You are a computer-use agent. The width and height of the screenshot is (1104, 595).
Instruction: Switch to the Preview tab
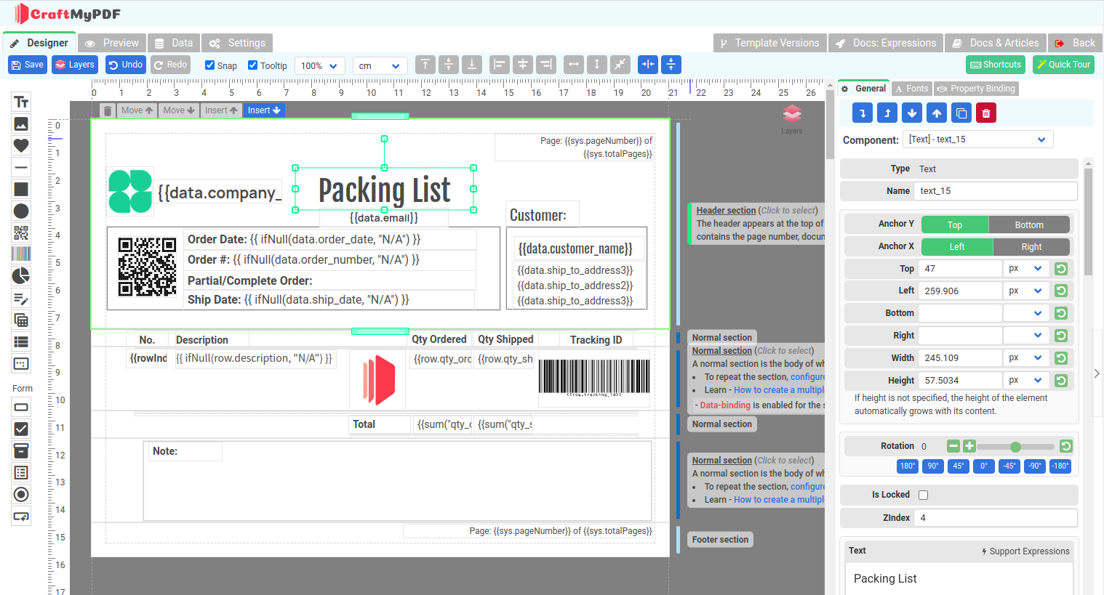[x=111, y=42]
